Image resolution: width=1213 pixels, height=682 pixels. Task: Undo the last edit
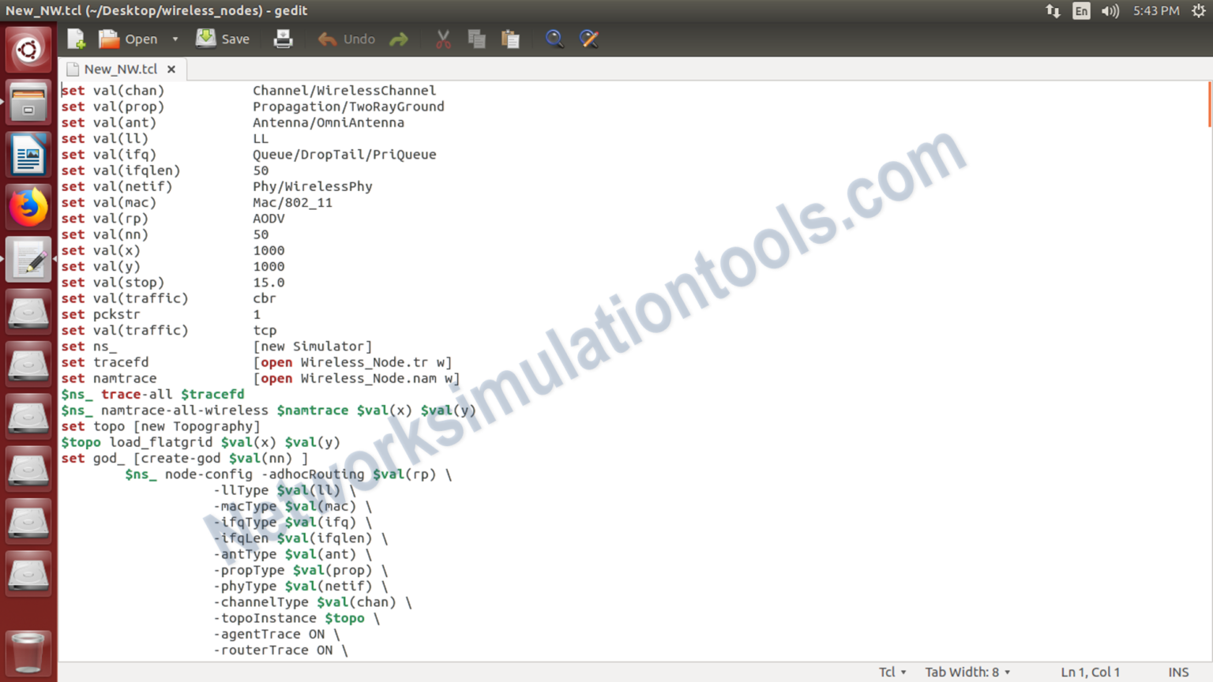[x=346, y=38]
